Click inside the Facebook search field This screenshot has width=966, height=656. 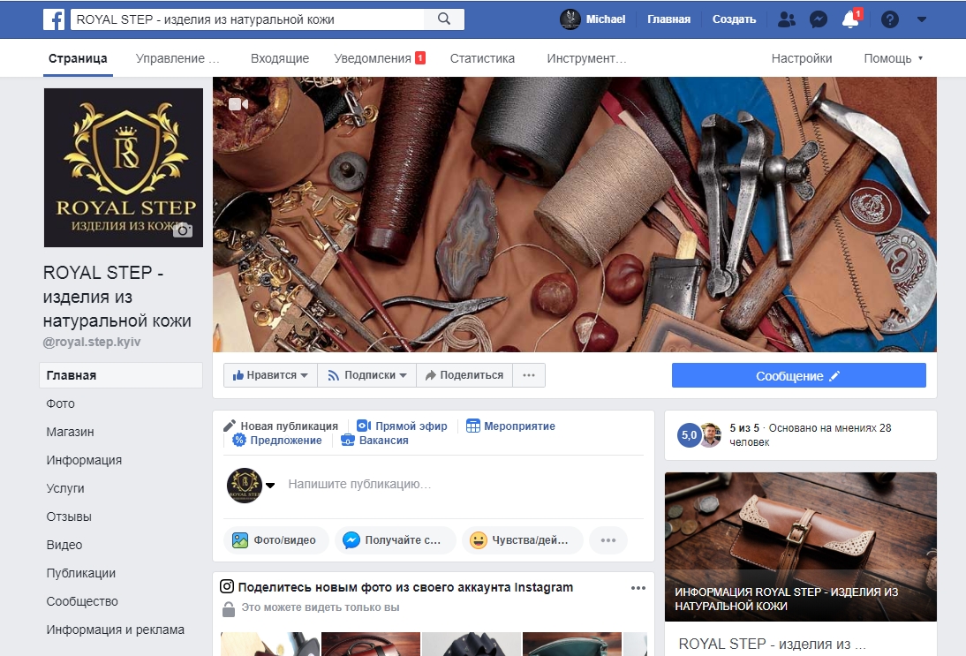pos(247,19)
